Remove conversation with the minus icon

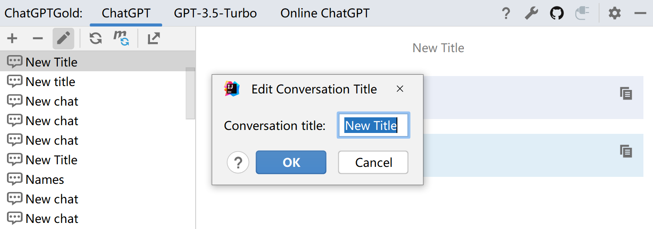38,39
